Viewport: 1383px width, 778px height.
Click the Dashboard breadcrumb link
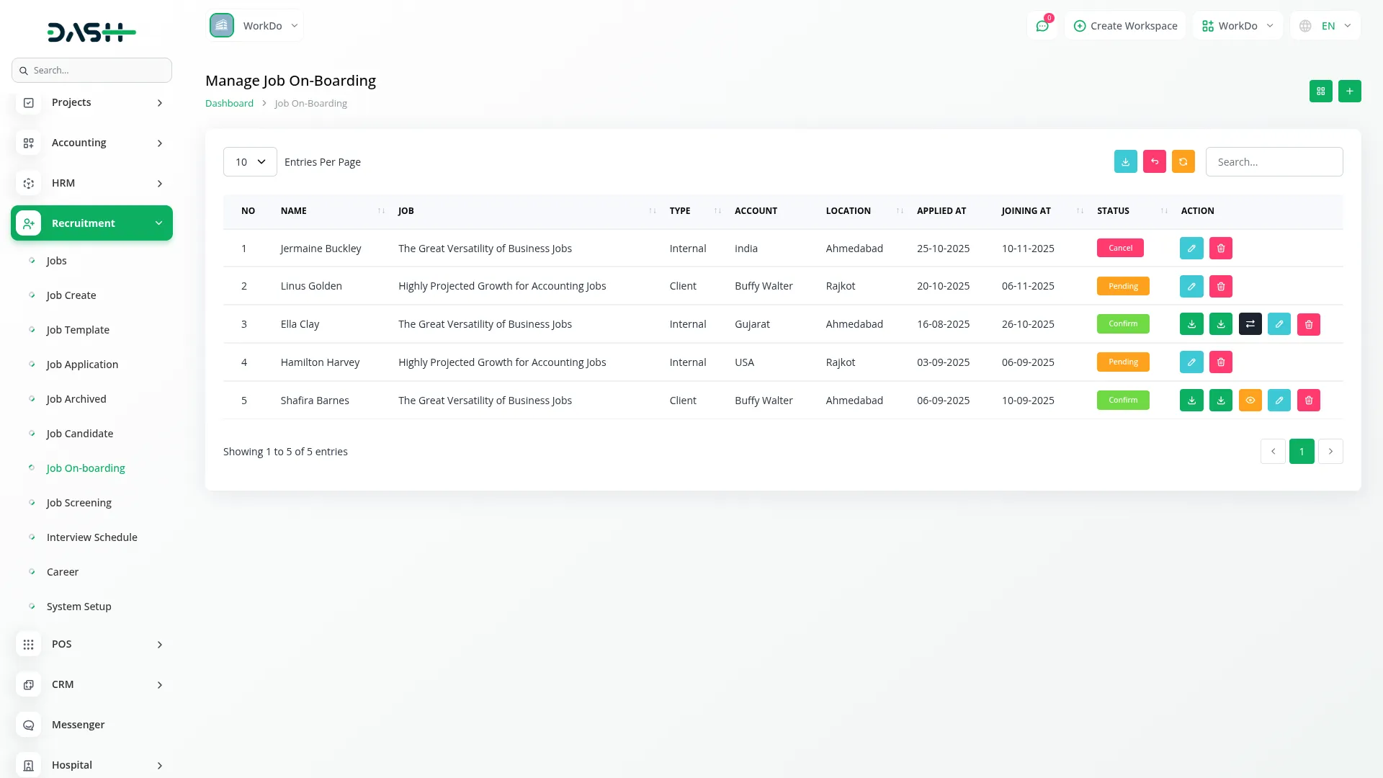[x=229, y=104]
